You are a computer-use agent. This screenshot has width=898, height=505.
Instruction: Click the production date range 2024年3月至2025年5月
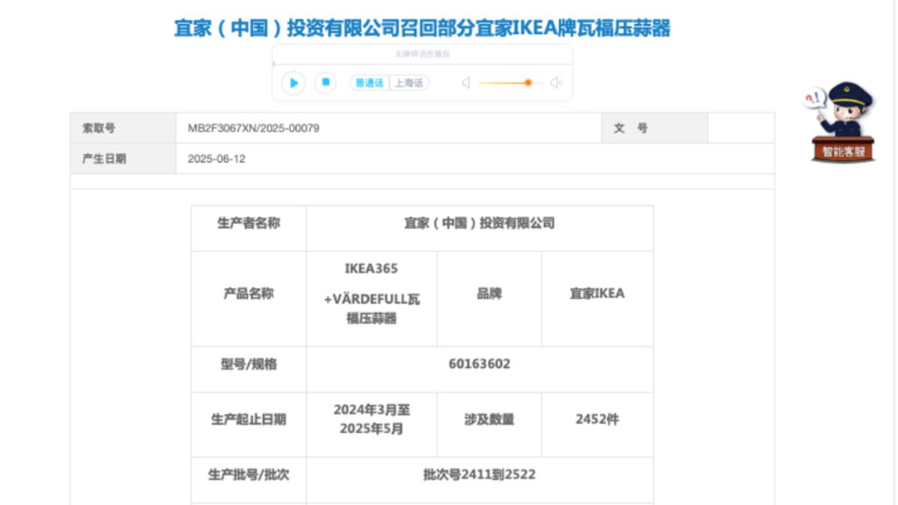point(371,420)
